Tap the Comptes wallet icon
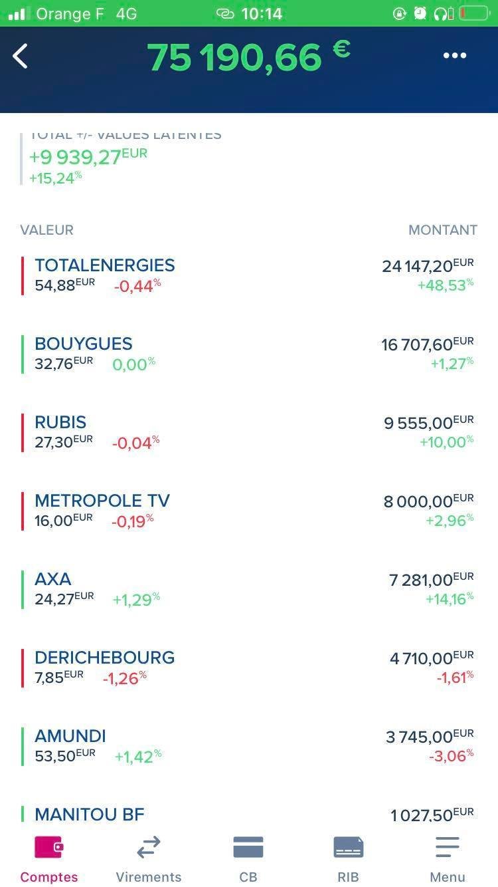Viewport: 498px width, 887px height. [x=48, y=847]
